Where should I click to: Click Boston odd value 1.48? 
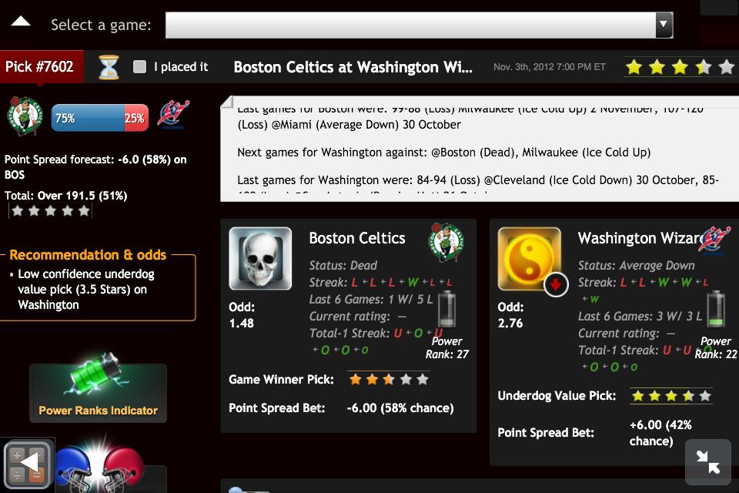241,324
